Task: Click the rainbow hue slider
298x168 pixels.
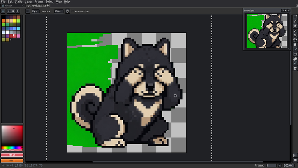Action: [12, 147]
